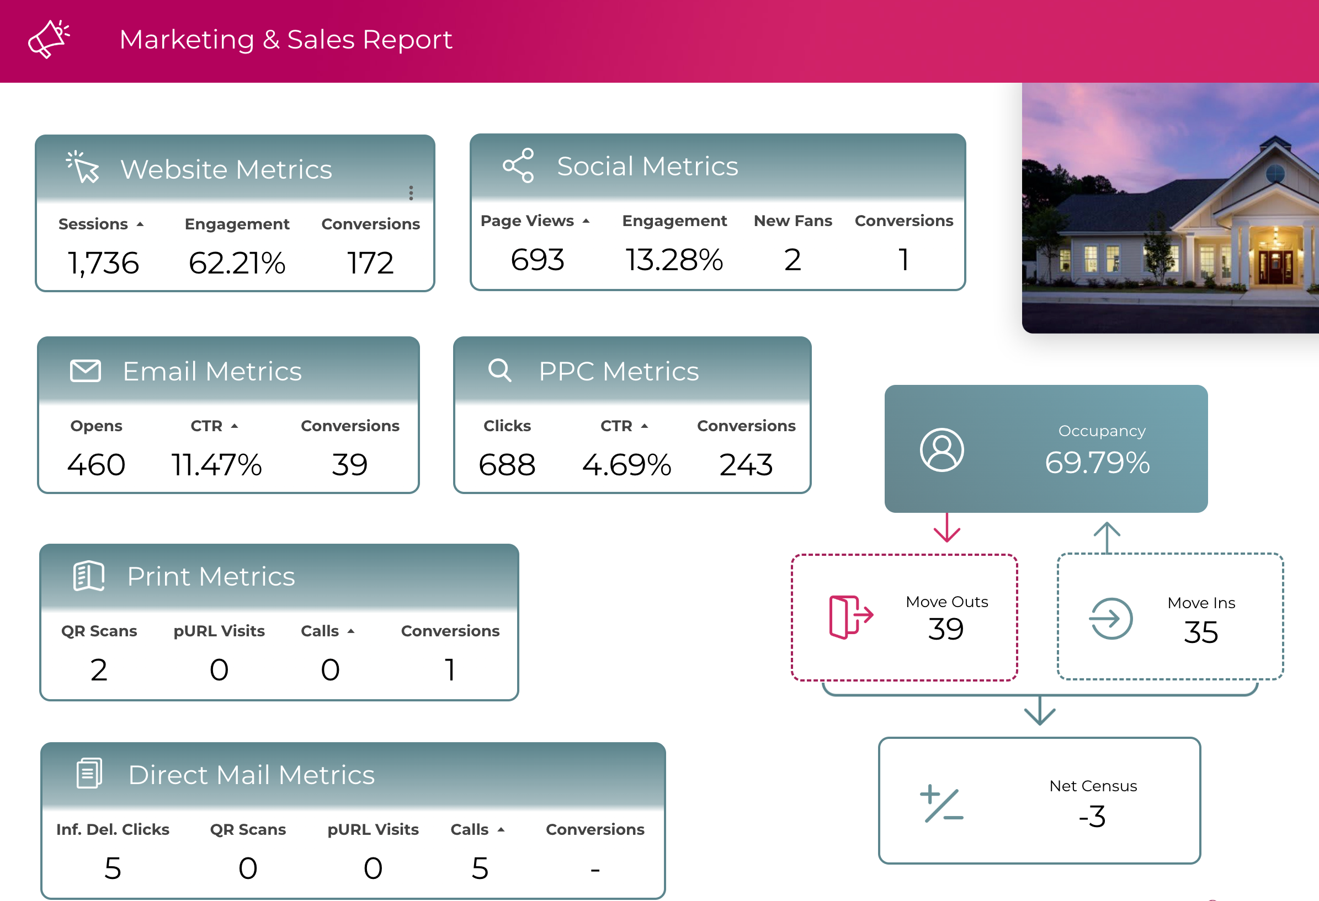The image size is (1319, 901).
Task: Toggle the Sessions sort arrow
Action: pyautogui.click(x=141, y=223)
